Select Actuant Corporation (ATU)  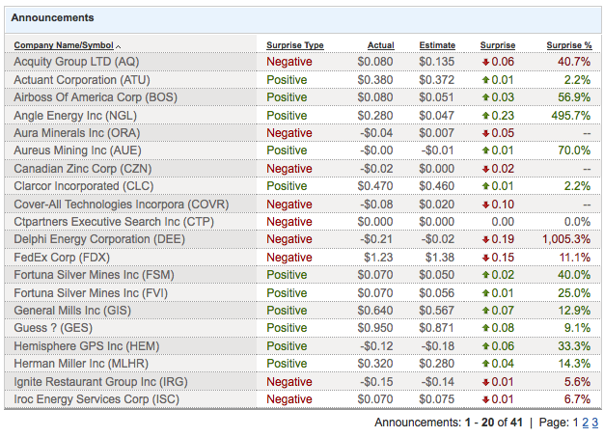(82, 80)
